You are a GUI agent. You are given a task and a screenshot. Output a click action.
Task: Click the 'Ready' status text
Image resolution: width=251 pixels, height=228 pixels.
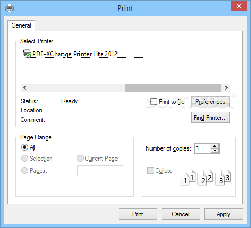(69, 101)
